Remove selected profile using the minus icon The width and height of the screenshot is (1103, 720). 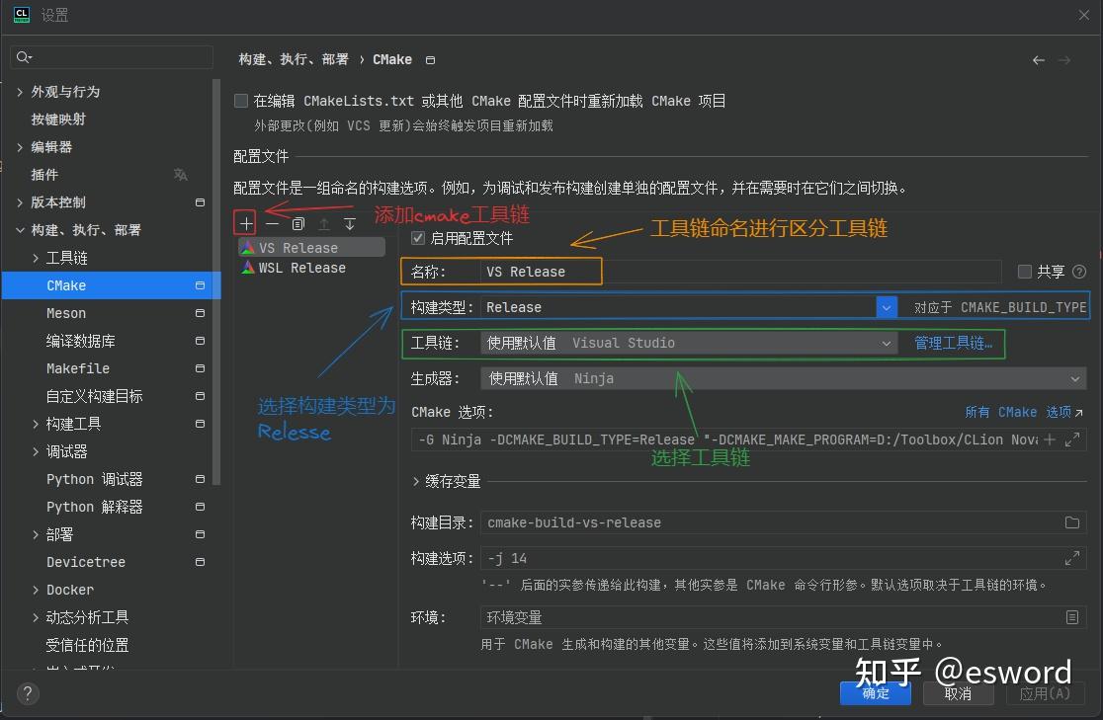pos(272,222)
